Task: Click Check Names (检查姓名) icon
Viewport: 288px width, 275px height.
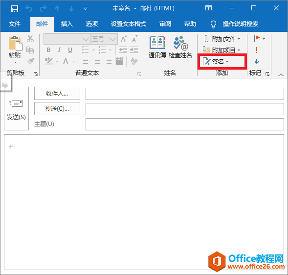Action: pyautogui.click(x=180, y=47)
